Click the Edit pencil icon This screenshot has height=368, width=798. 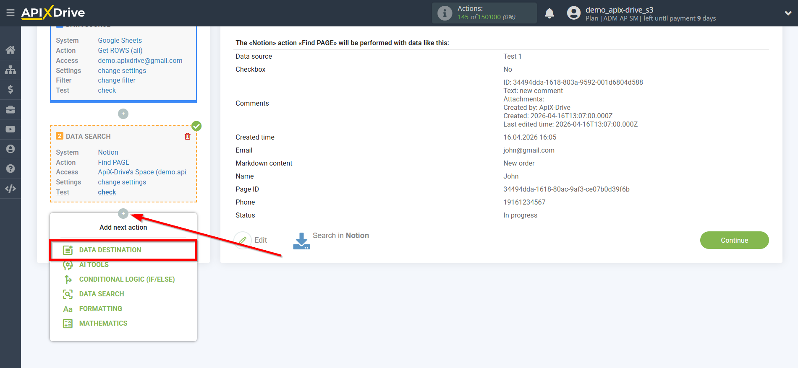click(243, 240)
